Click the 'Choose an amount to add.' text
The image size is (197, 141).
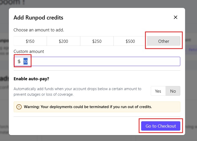(x=39, y=30)
